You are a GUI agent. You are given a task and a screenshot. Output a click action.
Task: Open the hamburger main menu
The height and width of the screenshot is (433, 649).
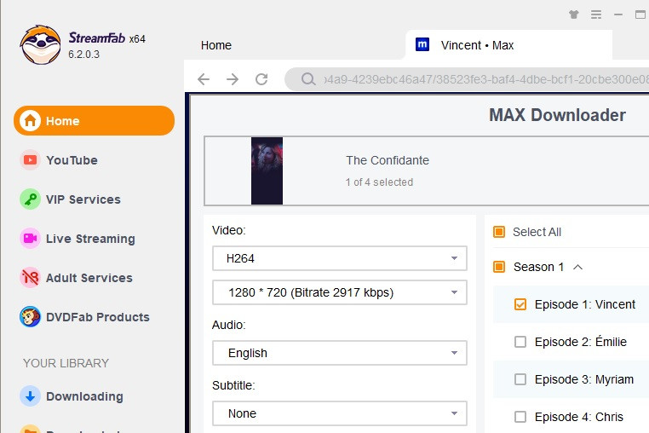(596, 15)
